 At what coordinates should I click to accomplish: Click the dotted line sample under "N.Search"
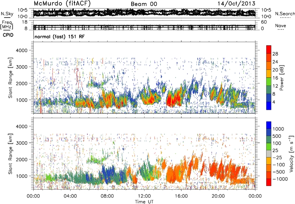(285, 17)
